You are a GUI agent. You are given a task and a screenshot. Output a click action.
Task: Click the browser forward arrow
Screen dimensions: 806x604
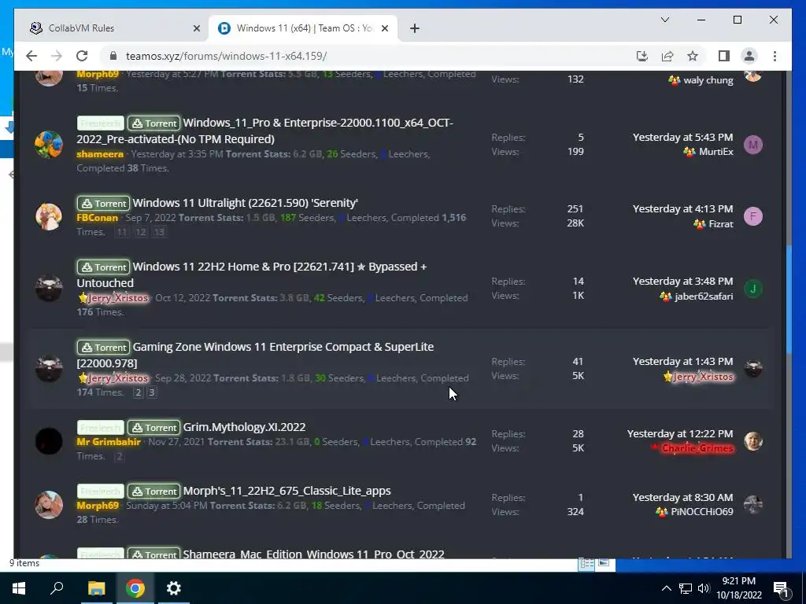click(57, 56)
